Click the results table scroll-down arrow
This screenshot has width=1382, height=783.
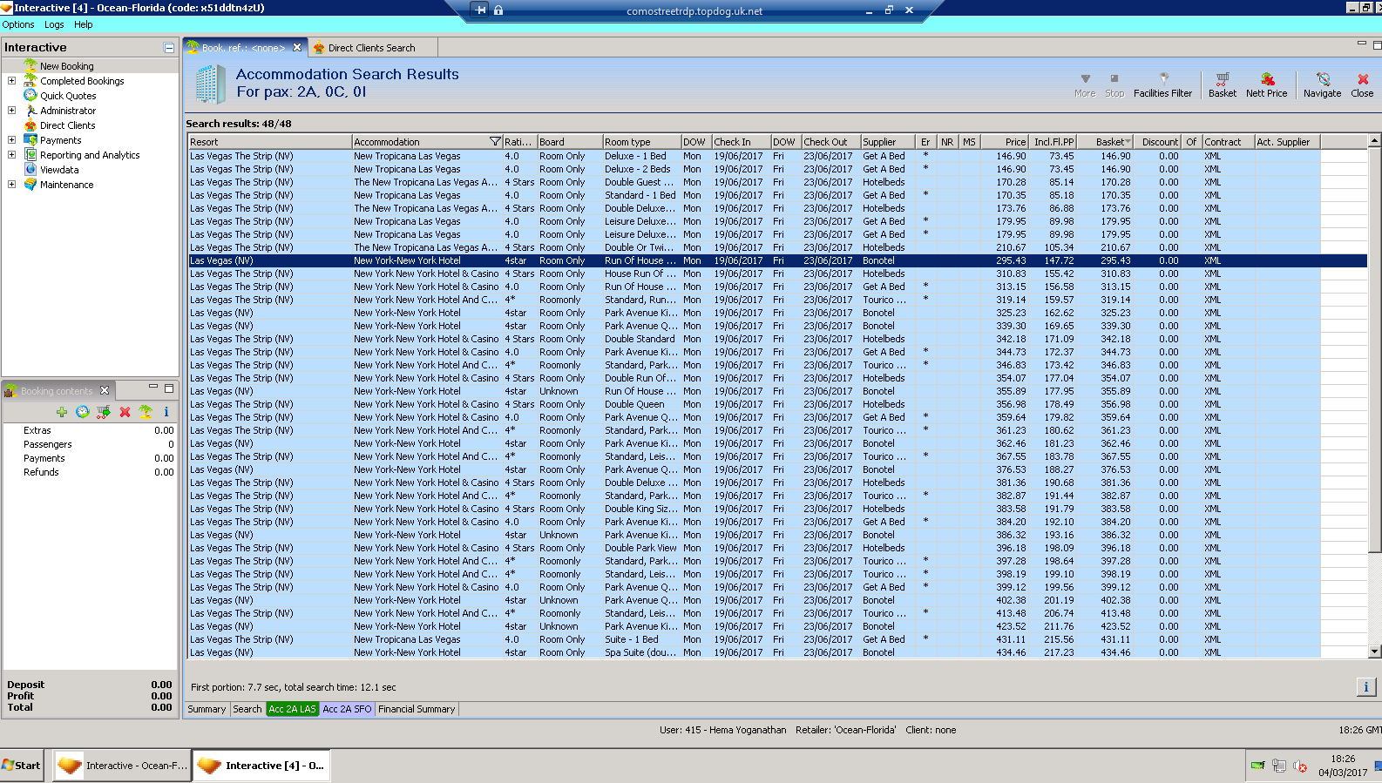1374,651
